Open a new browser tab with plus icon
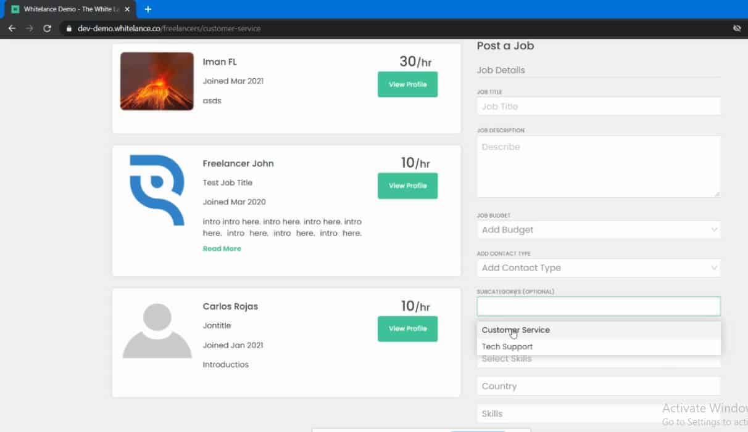The width and height of the screenshot is (748, 432). [x=148, y=9]
